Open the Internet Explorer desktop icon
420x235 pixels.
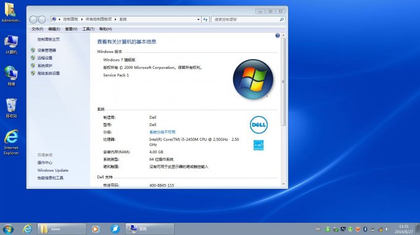pyautogui.click(x=11, y=142)
